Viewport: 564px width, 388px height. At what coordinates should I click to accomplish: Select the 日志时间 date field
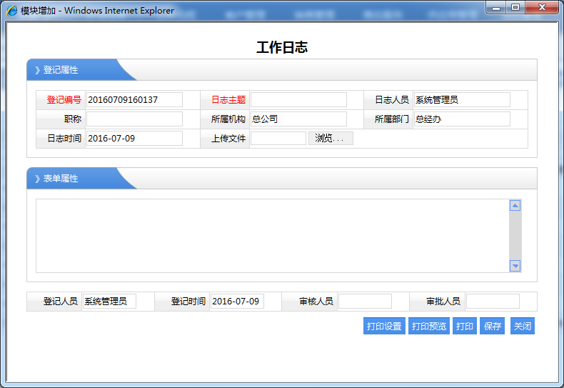tap(134, 139)
